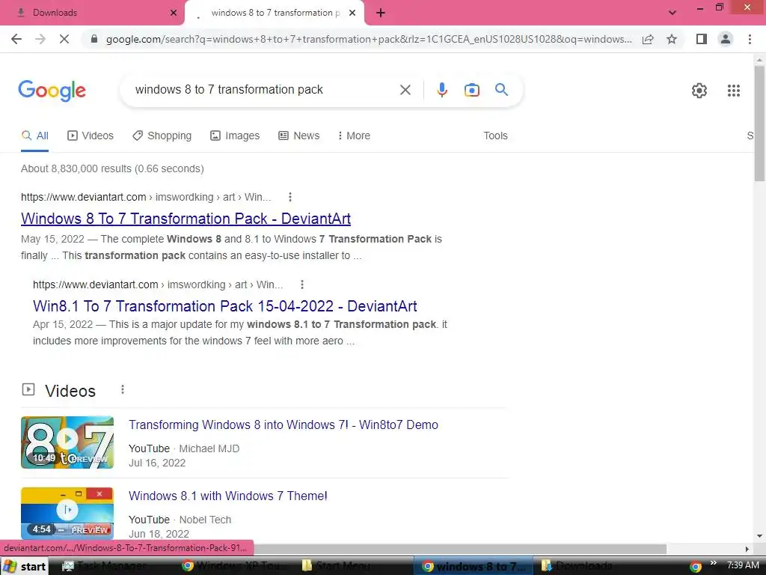Viewport: 766px width, 575px height.
Task: Open Win8.1 To 7 Transformation Pack 15-04-2022 link
Action: (224, 306)
